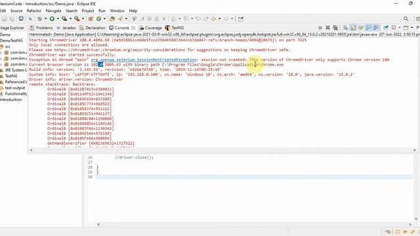420x236 pixels.
Task: Launch Debug from the bug icon
Action: [39, 19]
